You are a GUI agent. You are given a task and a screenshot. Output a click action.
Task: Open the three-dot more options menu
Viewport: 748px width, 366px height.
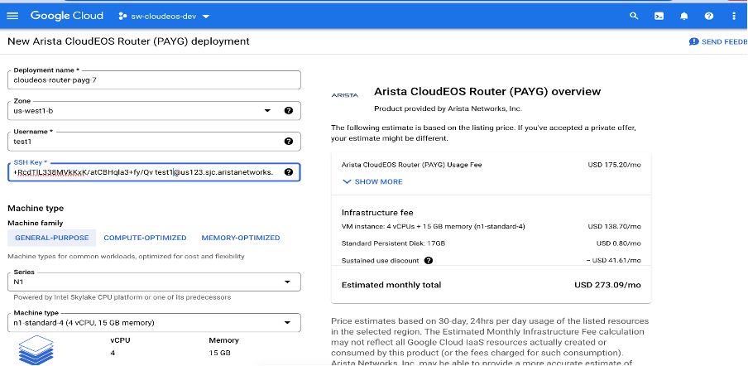coord(734,16)
